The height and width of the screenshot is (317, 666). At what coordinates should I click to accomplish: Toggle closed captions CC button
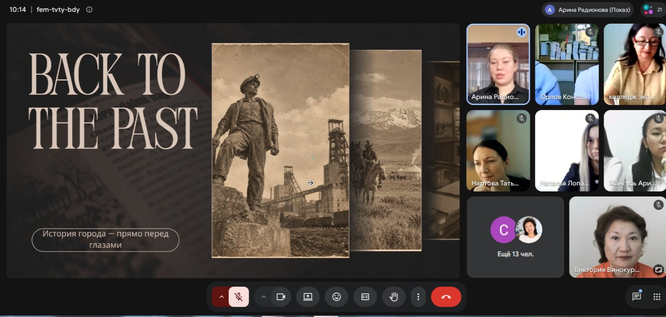click(x=365, y=297)
